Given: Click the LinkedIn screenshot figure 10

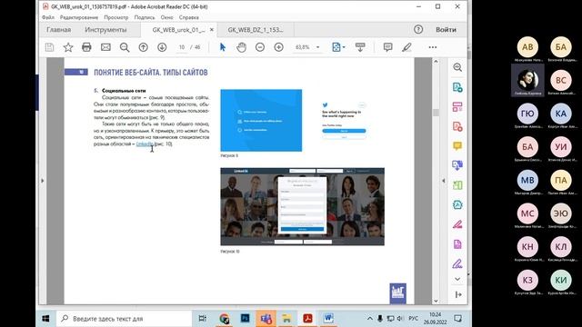Looking at the screenshot, I should [x=303, y=206].
